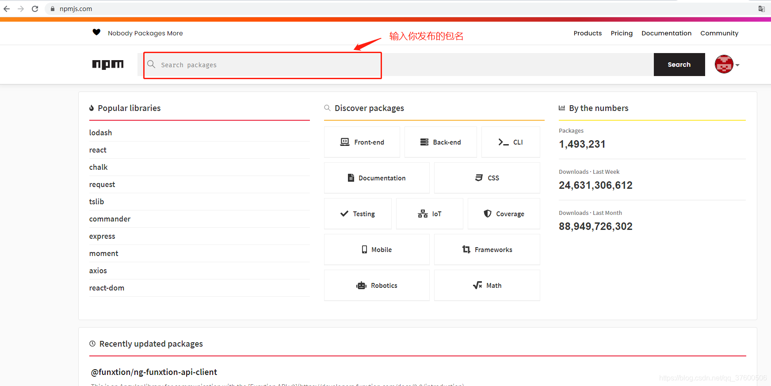Viewport: 771px width, 386px height.
Task: Open the Community nav link
Action: [x=719, y=33]
